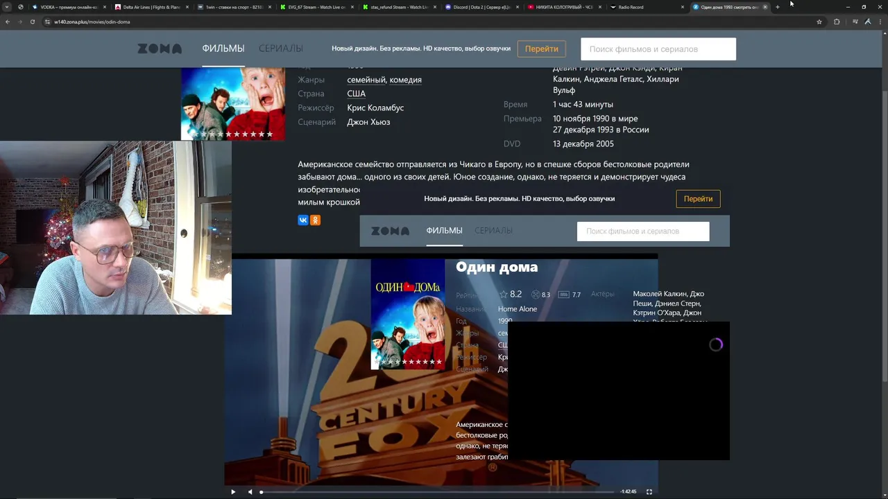Click the lower Перейти button in overlay
The image size is (888, 499).
698,199
